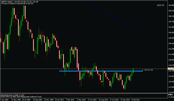Click the 153.300 price scale label
Screen dimensions: 174x101
click(171, 27)
